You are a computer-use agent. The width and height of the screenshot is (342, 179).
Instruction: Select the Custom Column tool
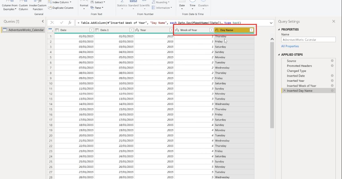tap(23, 5)
